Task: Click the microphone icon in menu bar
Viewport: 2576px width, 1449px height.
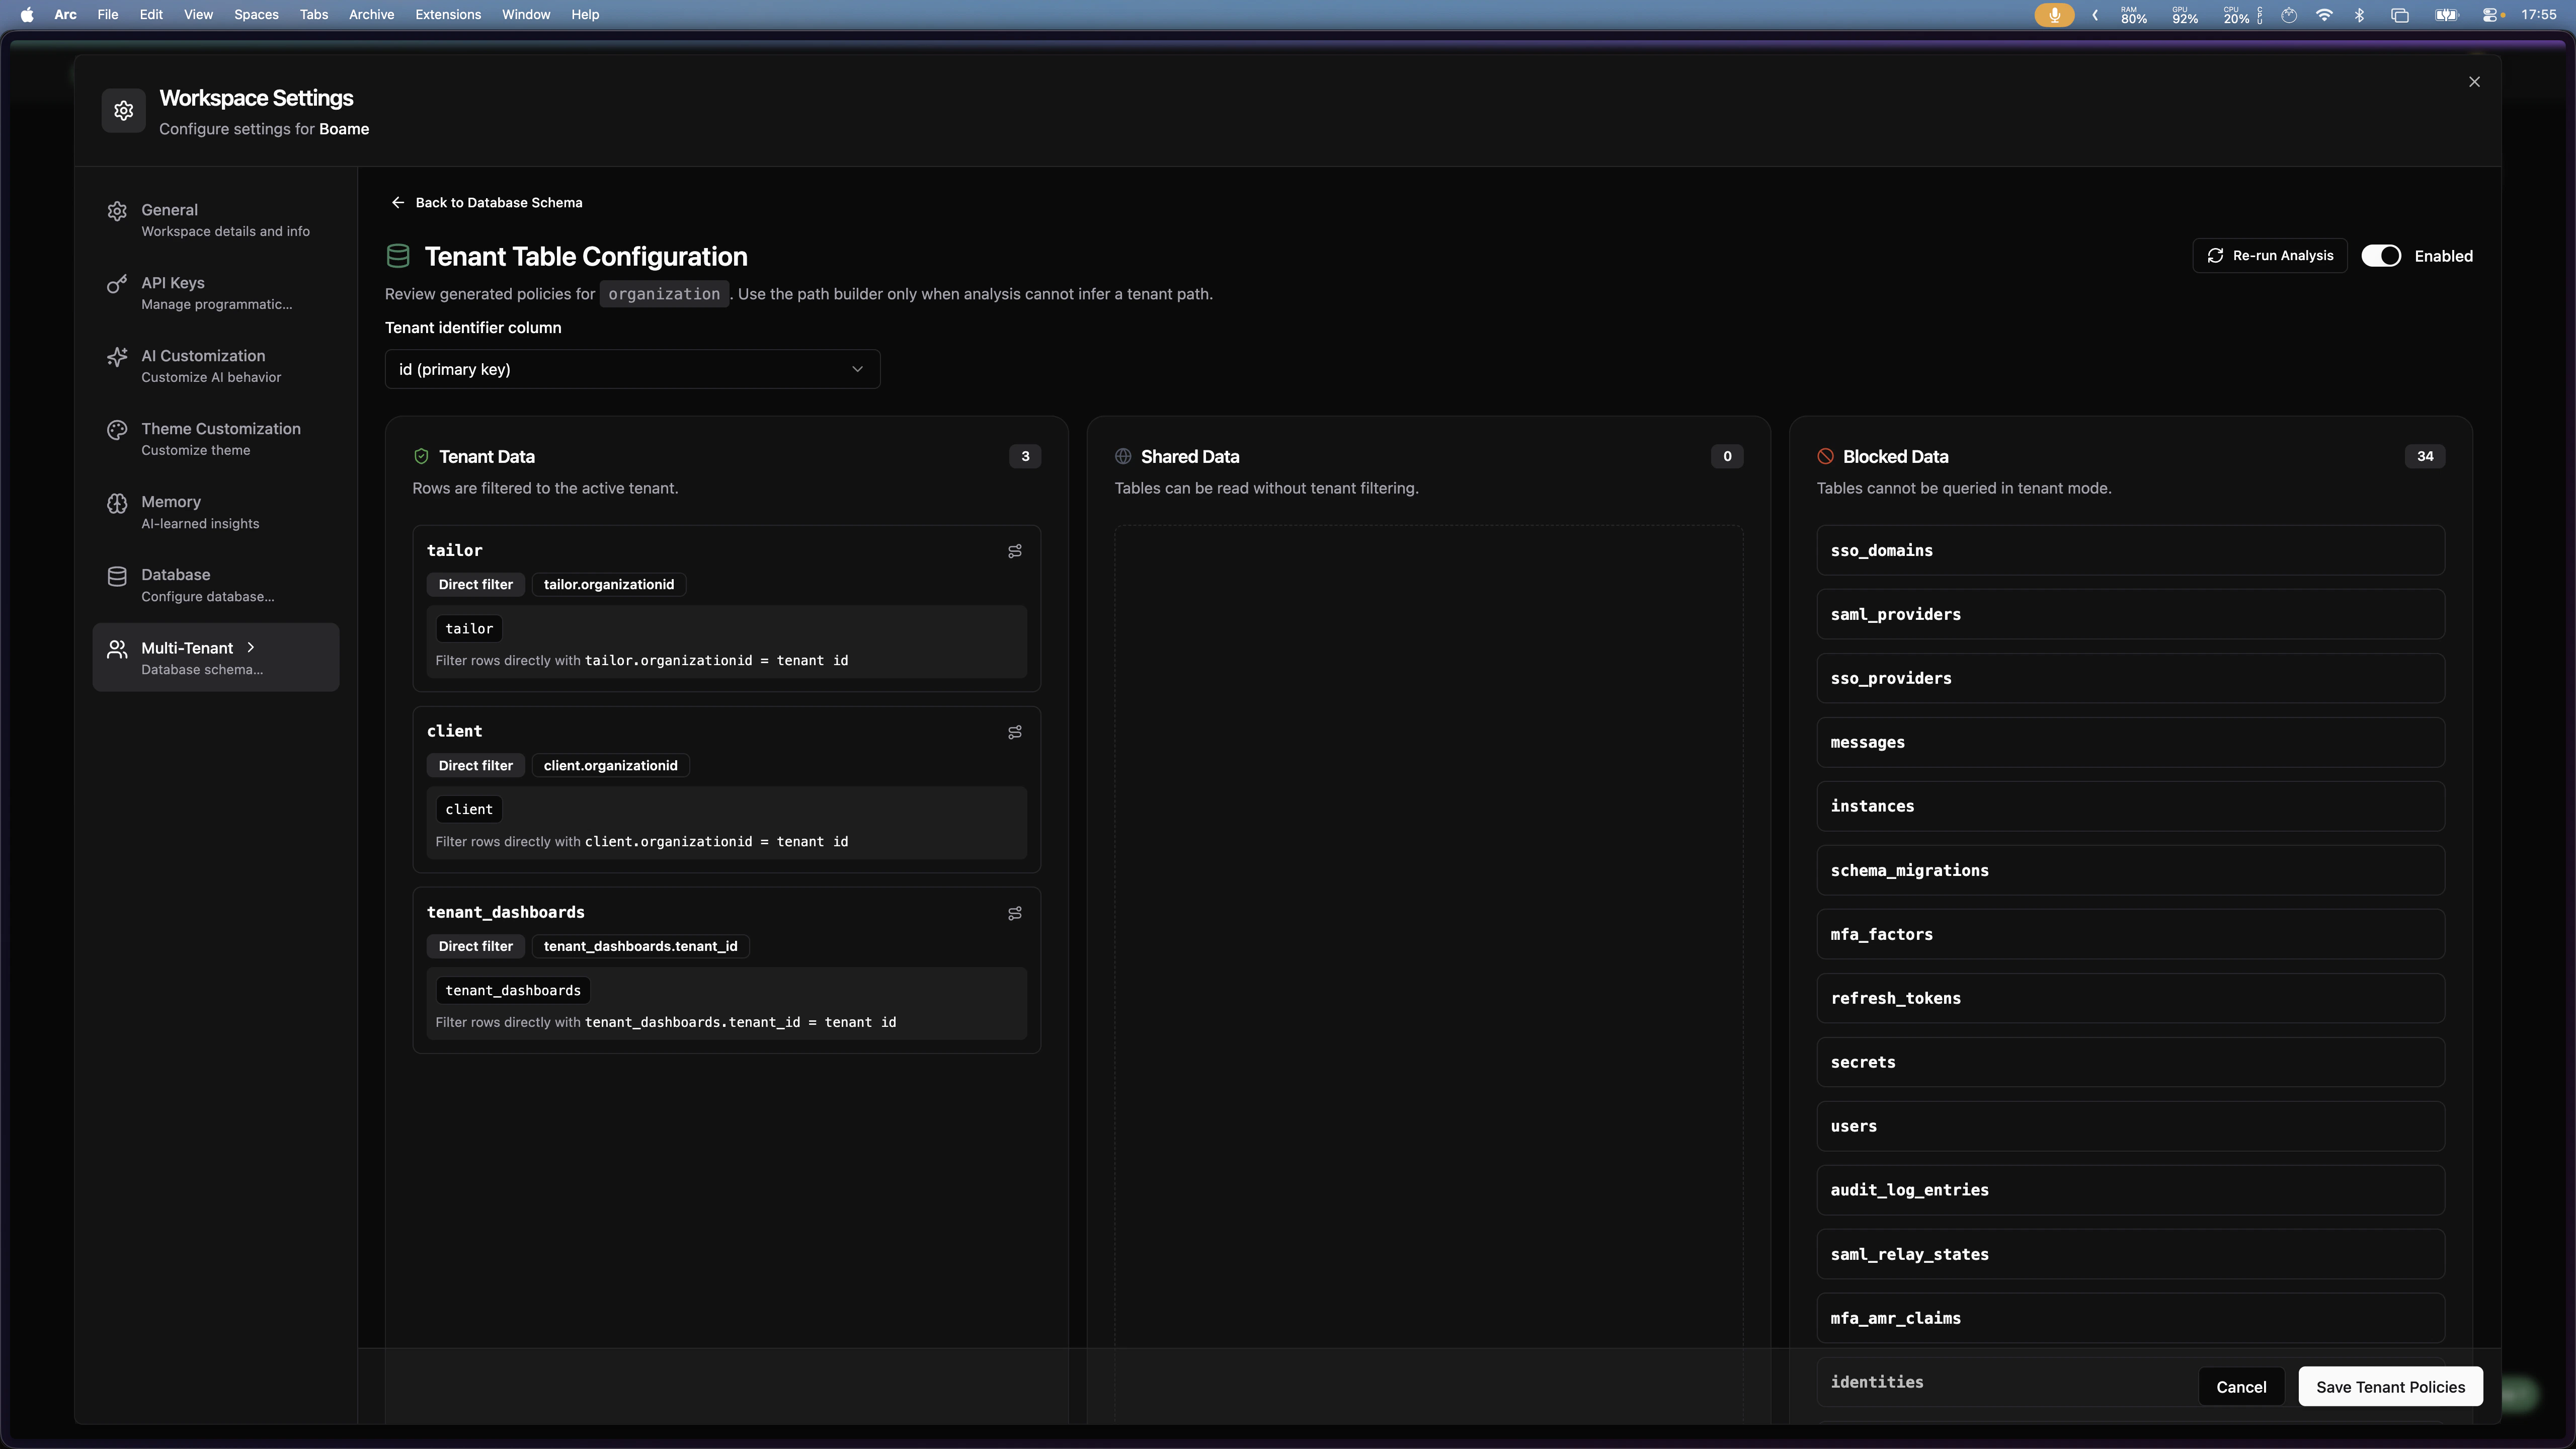Action: click(2054, 15)
